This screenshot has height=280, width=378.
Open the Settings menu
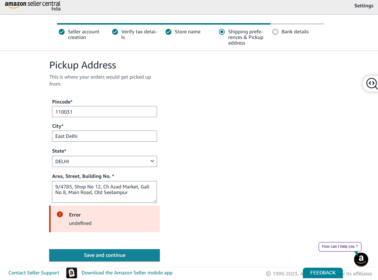364,6
